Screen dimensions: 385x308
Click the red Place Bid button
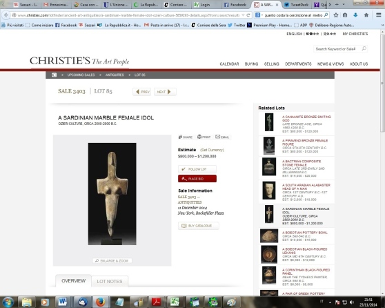point(197,179)
